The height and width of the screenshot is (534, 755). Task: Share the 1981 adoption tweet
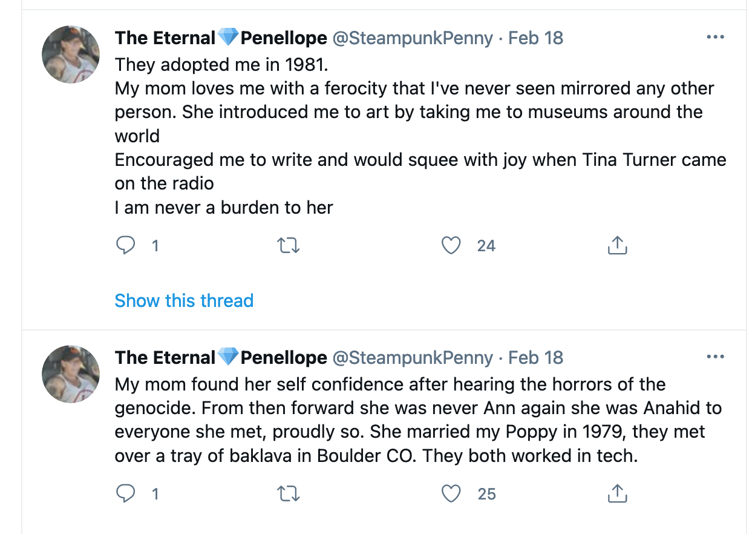616,245
